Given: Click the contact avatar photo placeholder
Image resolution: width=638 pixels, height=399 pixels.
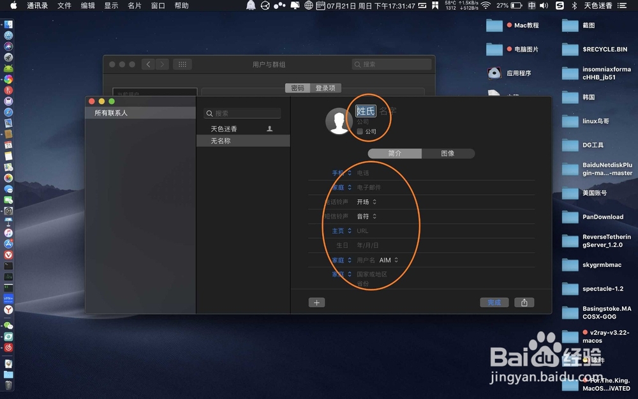Looking at the screenshot, I should pos(339,121).
